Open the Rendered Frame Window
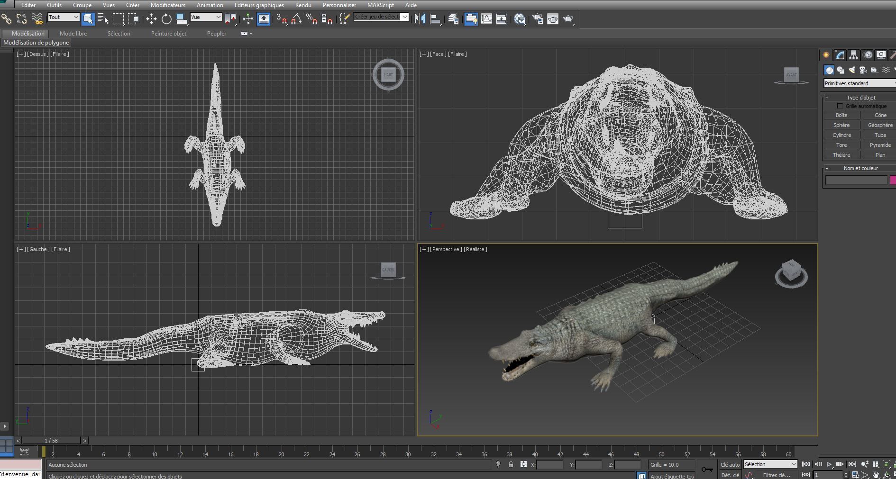Screen dimensions: 896x479 [553, 19]
